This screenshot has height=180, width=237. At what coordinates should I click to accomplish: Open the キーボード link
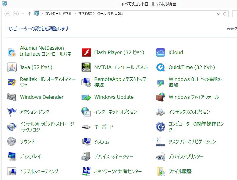(x=104, y=127)
